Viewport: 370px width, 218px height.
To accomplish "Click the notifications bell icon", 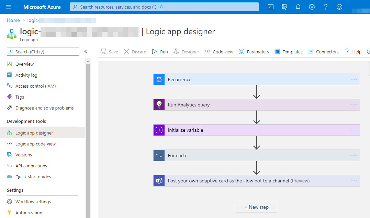I will (x=298, y=7).
